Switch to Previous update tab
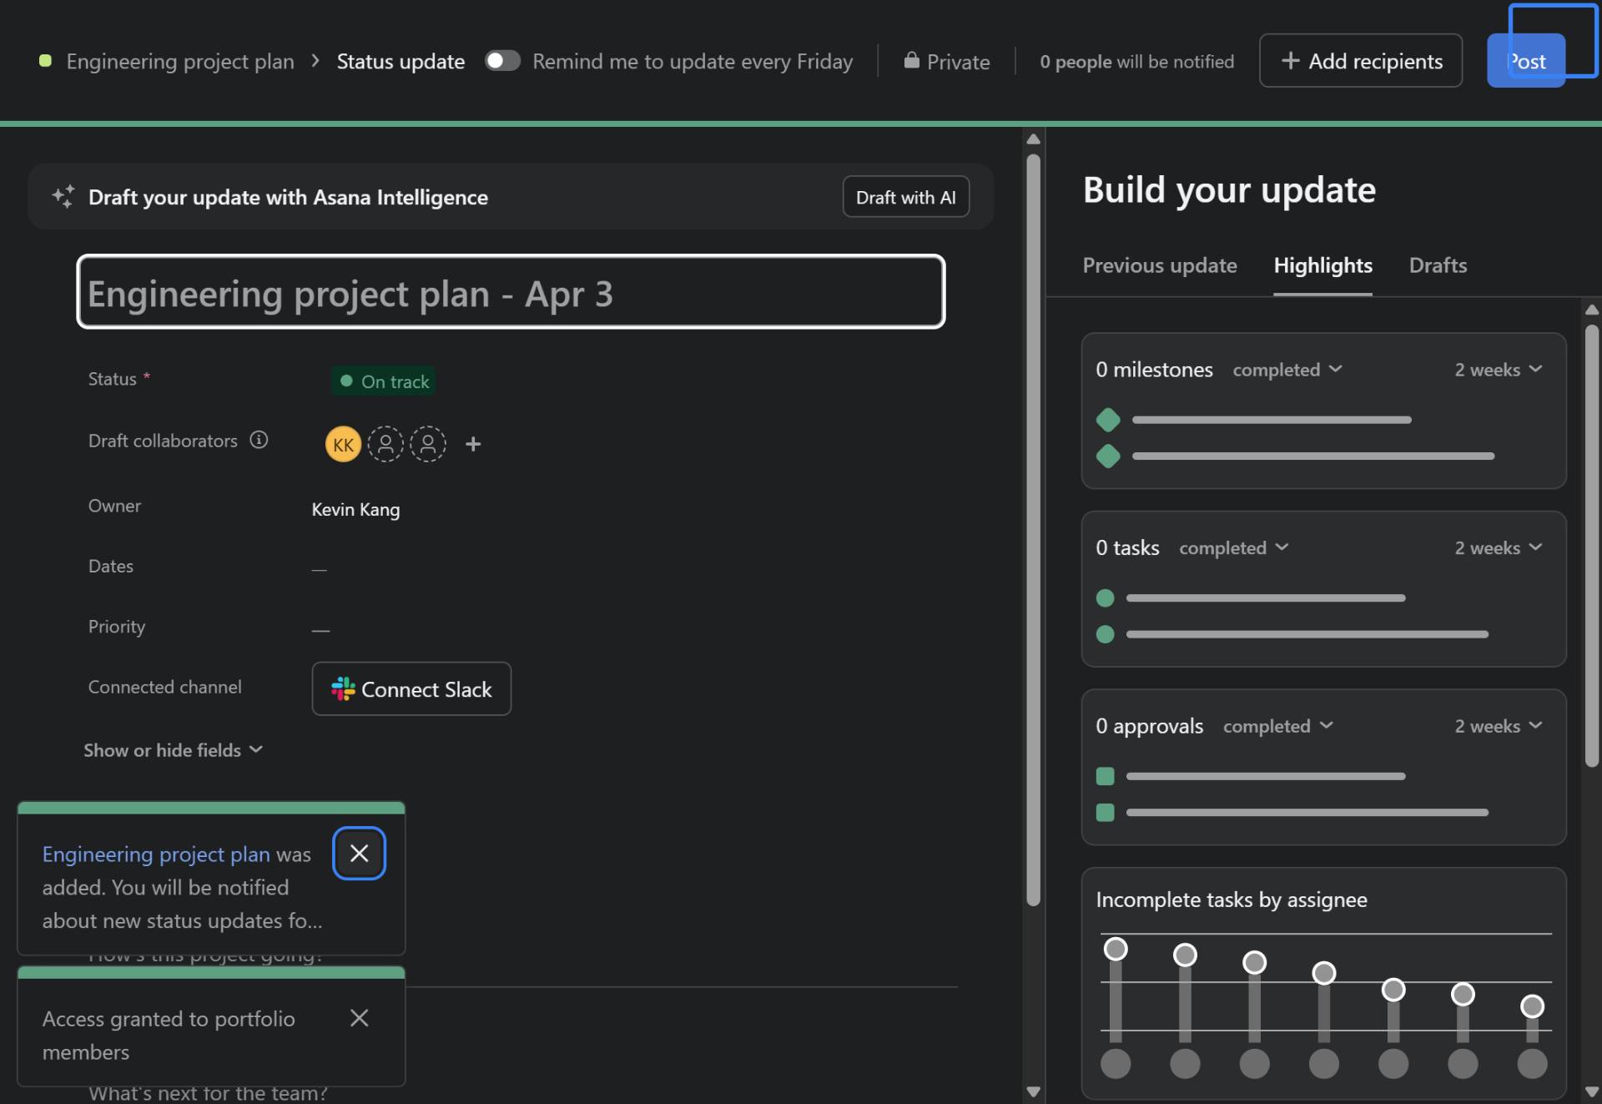The height and width of the screenshot is (1104, 1602). (1160, 265)
